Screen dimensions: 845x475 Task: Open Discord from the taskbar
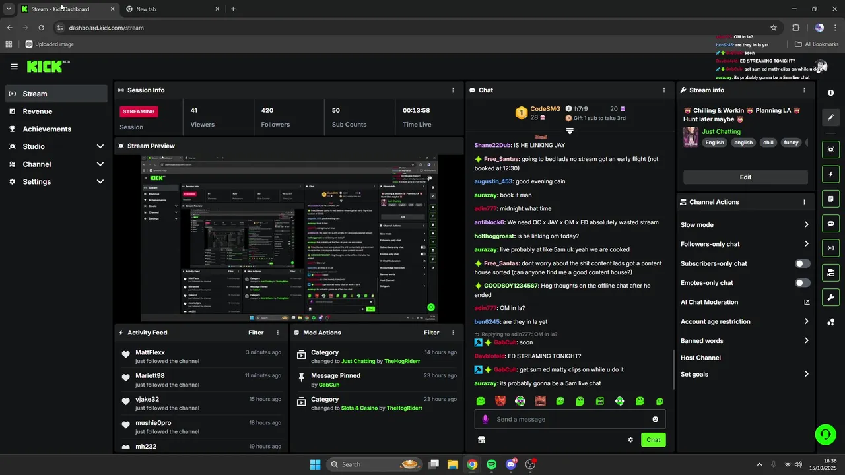coord(511,464)
